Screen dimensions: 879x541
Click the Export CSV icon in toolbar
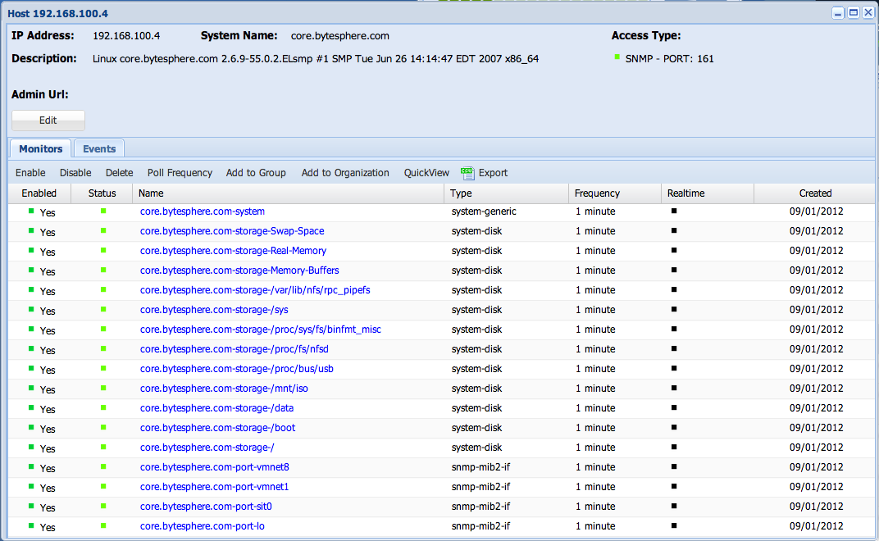[x=467, y=173]
